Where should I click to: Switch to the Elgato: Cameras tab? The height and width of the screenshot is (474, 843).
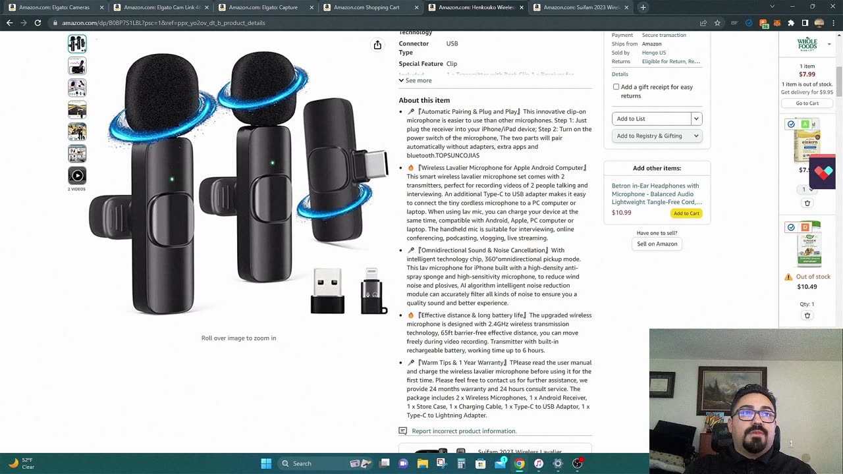55,7
